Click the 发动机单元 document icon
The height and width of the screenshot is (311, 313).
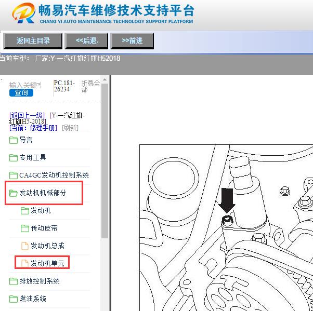pos(25,263)
